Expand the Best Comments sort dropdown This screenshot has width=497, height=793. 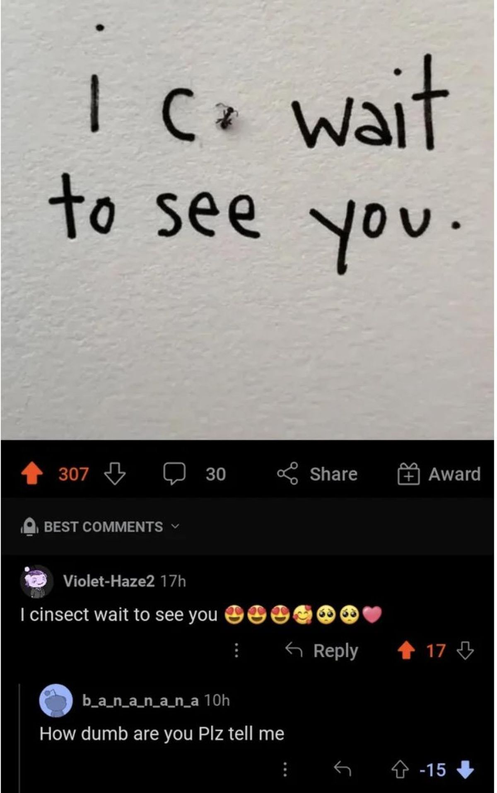pos(101,527)
